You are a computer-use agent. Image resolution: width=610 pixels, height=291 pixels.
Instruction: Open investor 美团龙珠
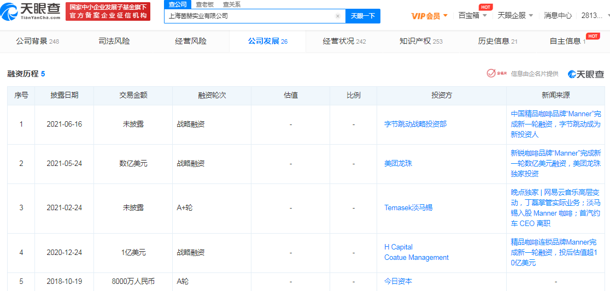[398, 164]
